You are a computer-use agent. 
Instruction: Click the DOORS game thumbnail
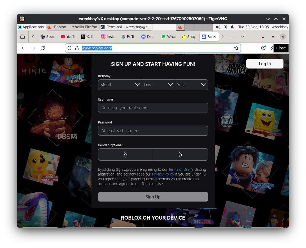point(55,118)
